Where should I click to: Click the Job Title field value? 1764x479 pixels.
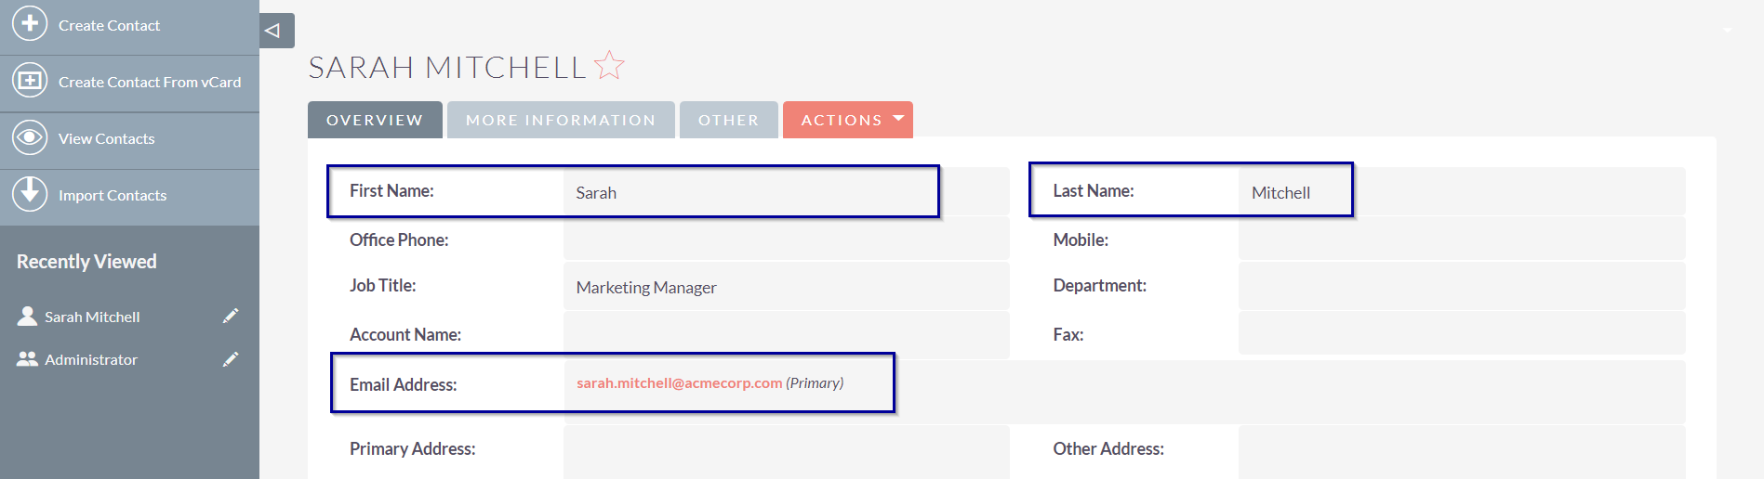pos(646,288)
